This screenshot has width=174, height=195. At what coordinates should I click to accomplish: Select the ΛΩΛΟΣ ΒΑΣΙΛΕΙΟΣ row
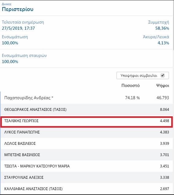(87, 143)
